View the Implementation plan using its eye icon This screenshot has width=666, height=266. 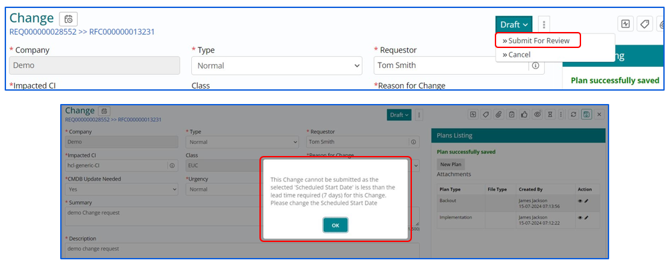pyautogui.click(x=580, y=217)
